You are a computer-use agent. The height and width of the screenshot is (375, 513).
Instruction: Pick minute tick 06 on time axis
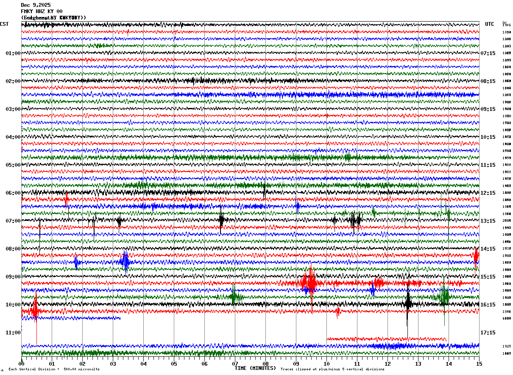[205, 364]
